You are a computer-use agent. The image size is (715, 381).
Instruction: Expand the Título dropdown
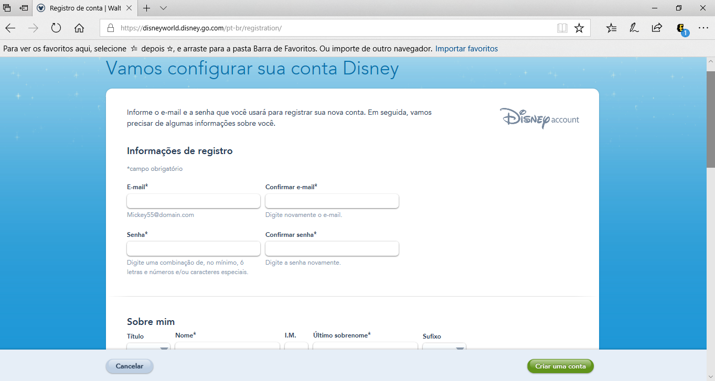[x=148, y=346]
